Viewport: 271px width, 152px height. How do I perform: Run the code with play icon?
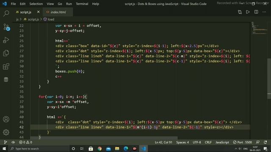tap(248, 12)
